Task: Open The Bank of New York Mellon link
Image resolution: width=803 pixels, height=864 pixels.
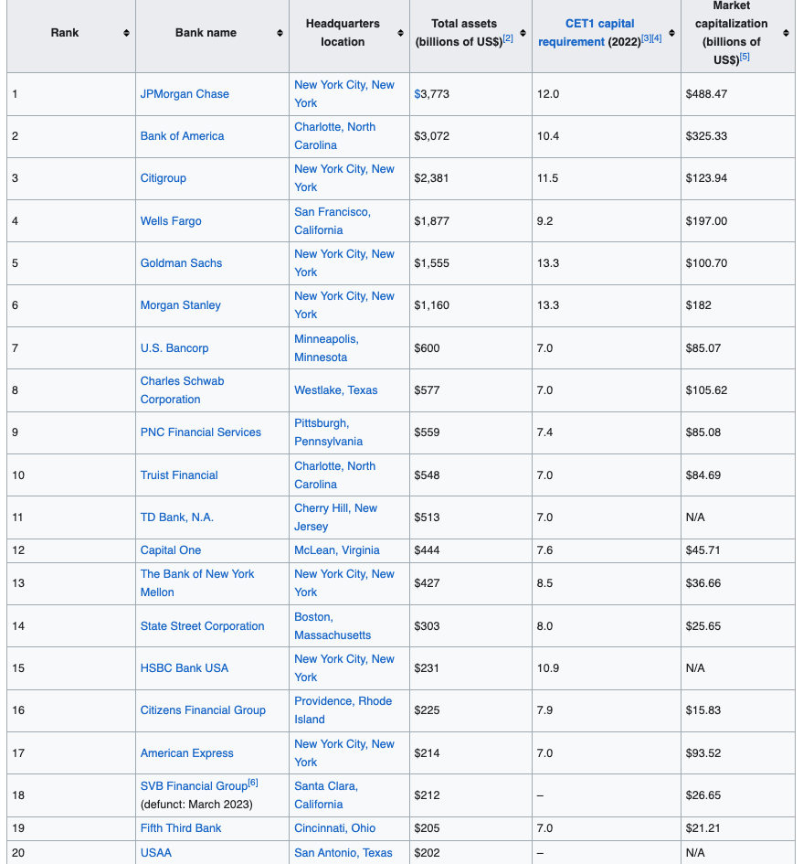Action: click(196, 583)
